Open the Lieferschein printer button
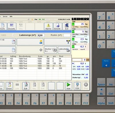The height and width of the screenshot is (113, 115). pyautogui.click(x=64, y=50)
